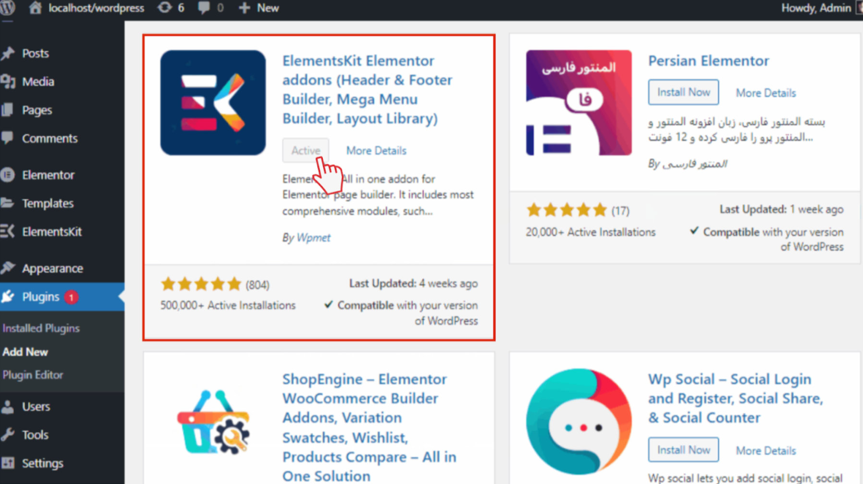
Task: Install Wp Social plugin now
Action: pyautogui.click(x=683, y=450)
